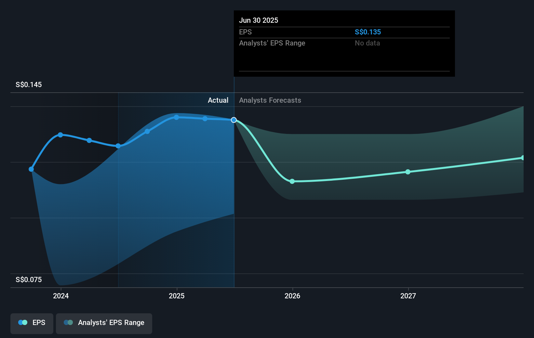534x338 pixels.
Task: Click the blue EPS legend dot icon
Action: coord(22,322)
